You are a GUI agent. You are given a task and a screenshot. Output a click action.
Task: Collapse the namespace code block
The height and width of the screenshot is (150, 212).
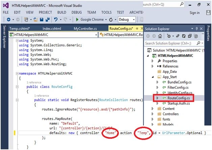pyautogui.click(x=17, y=73)
